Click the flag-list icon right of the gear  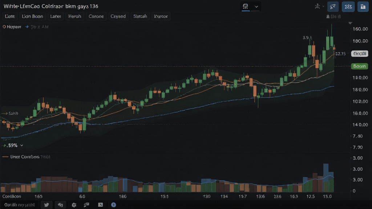[86, 205]
